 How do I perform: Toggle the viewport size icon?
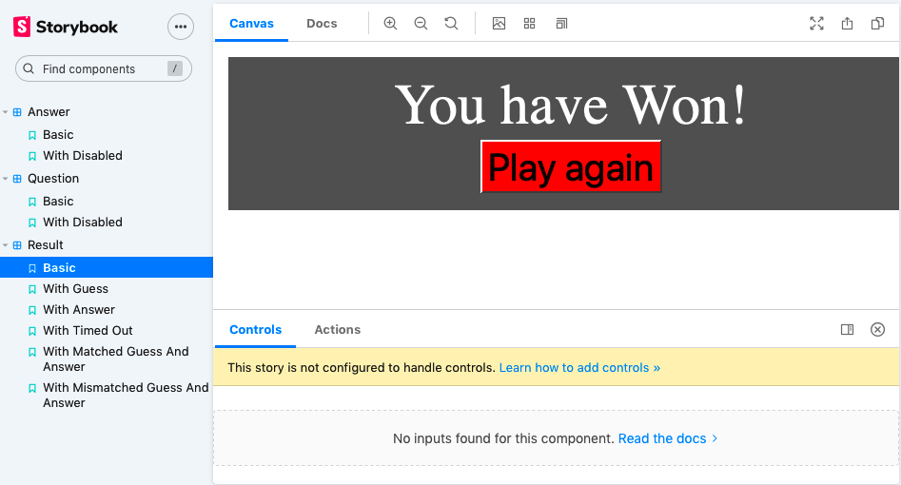pos(561,24)
